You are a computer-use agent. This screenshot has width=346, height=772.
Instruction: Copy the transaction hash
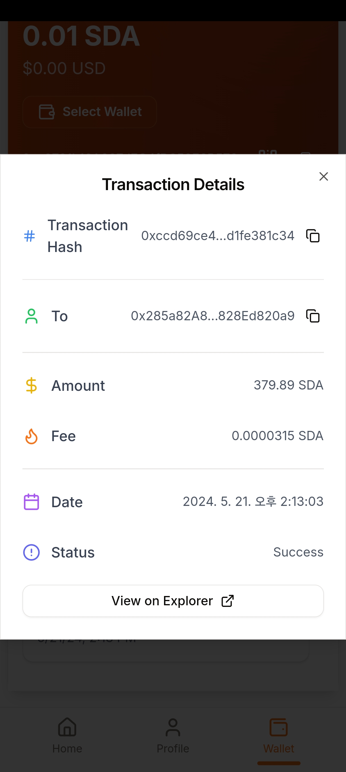pyautogui.click(x=313, y=236)
